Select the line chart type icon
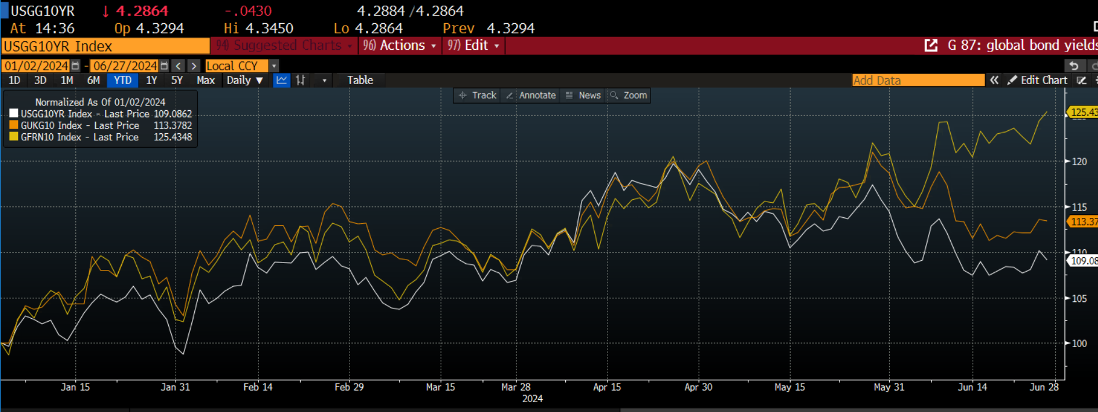1098x412 pixels. pyautogui.click(x=282, y=81)
